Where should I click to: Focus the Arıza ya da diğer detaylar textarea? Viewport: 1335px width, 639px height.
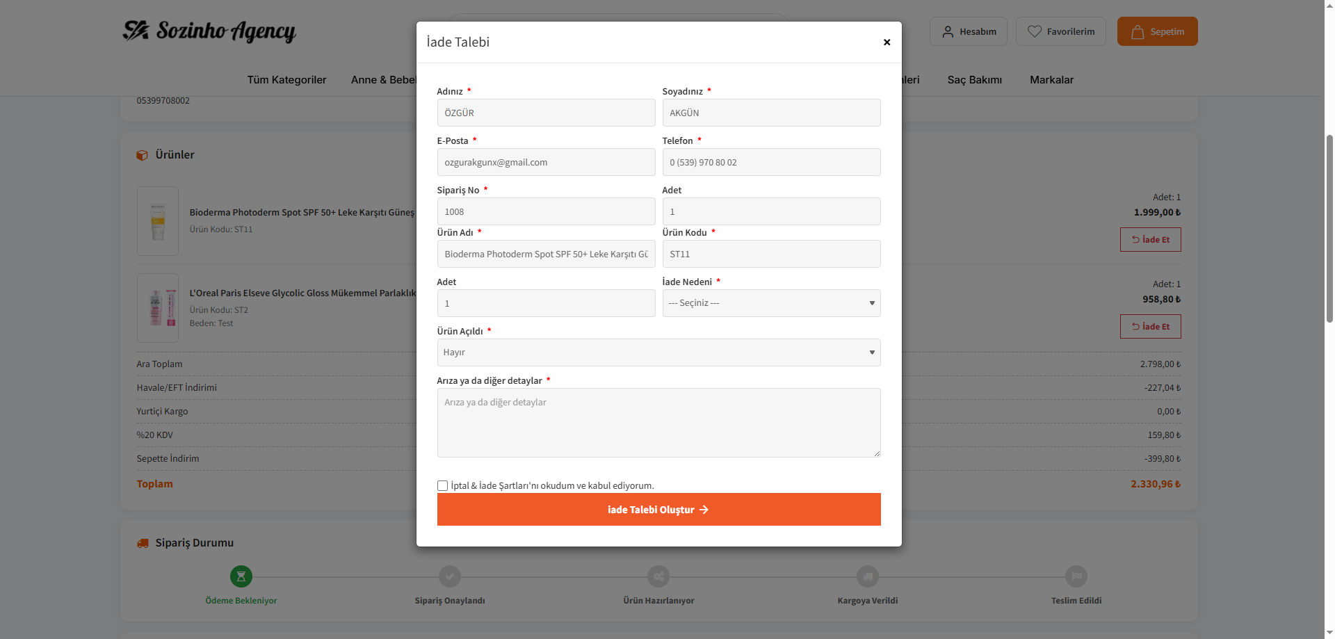(658, 423)
